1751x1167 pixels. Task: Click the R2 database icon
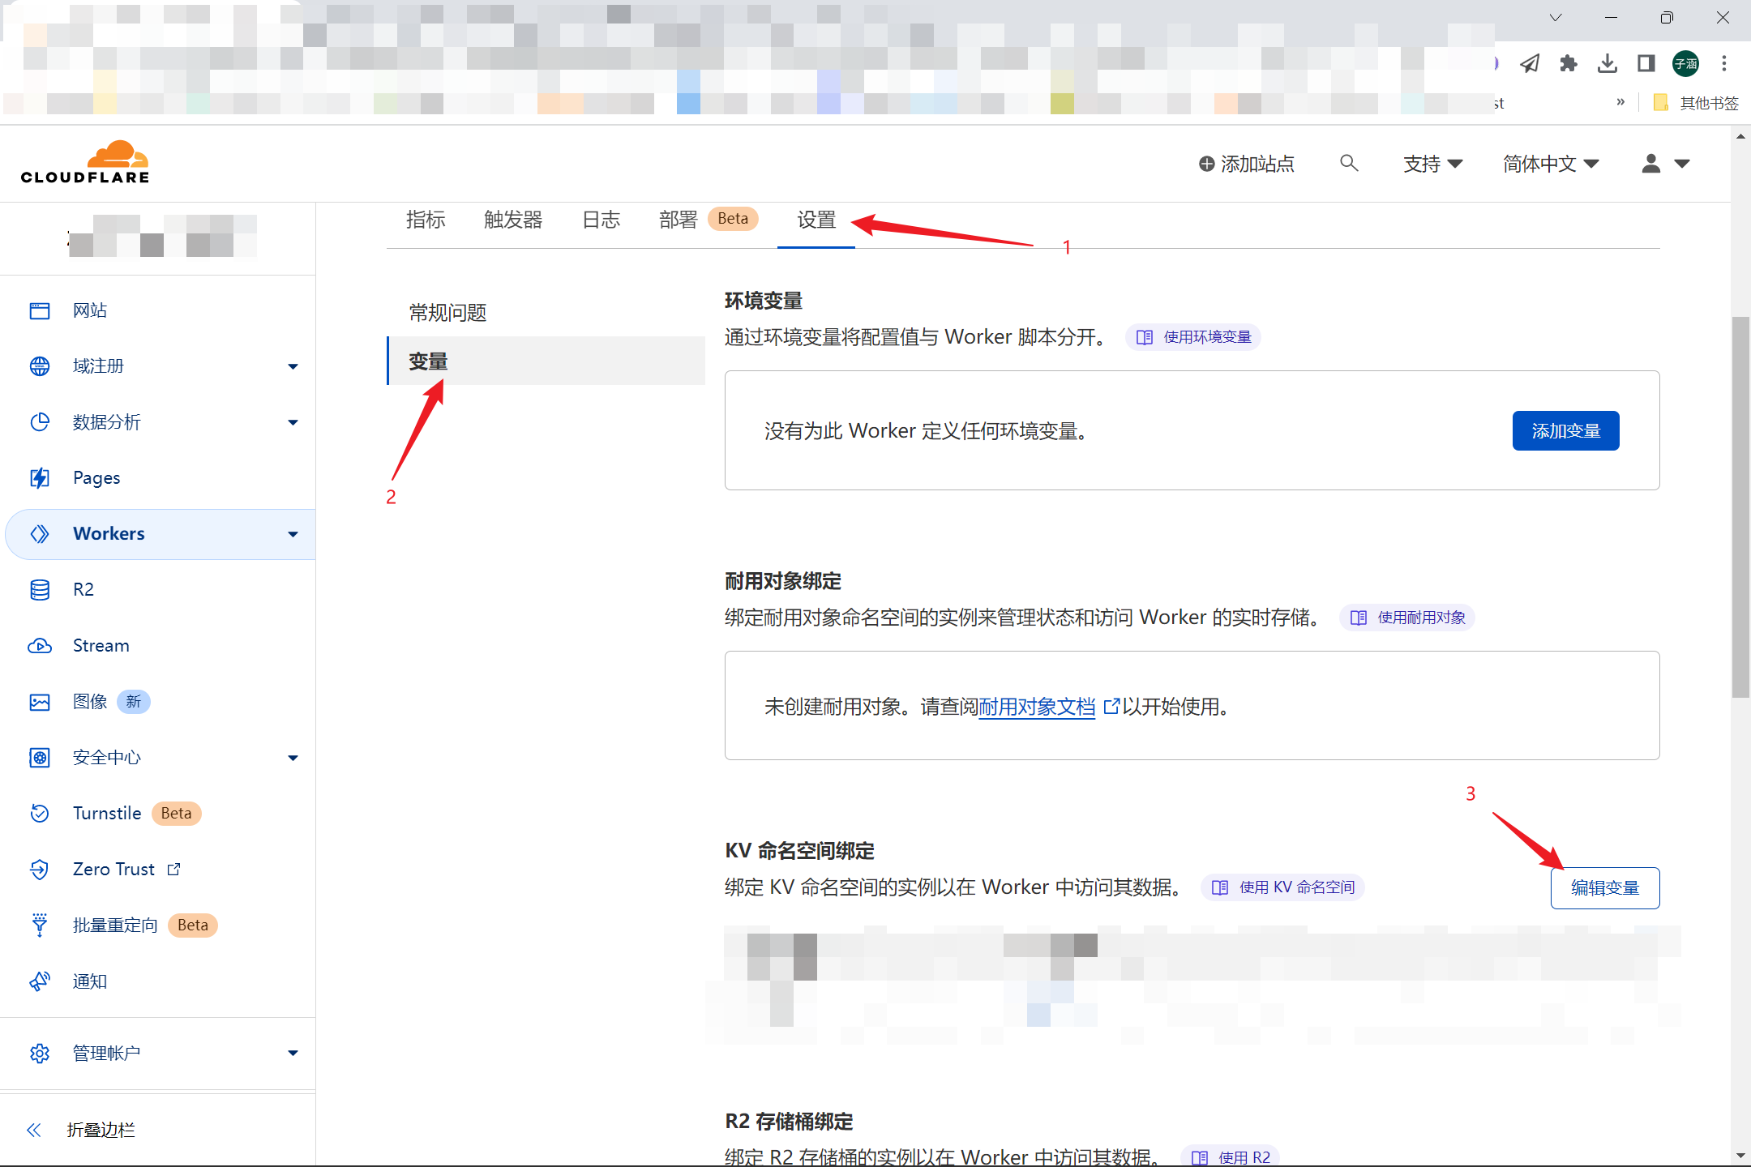(40, 590)
